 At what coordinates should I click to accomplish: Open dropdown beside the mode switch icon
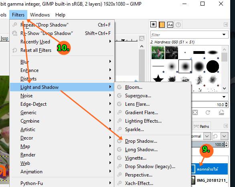pyautogui.click(x=224, y=136)
